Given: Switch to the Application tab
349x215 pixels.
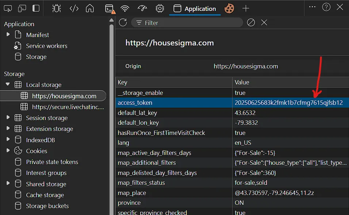Looking at the screenshot, I should coord(195,9).
